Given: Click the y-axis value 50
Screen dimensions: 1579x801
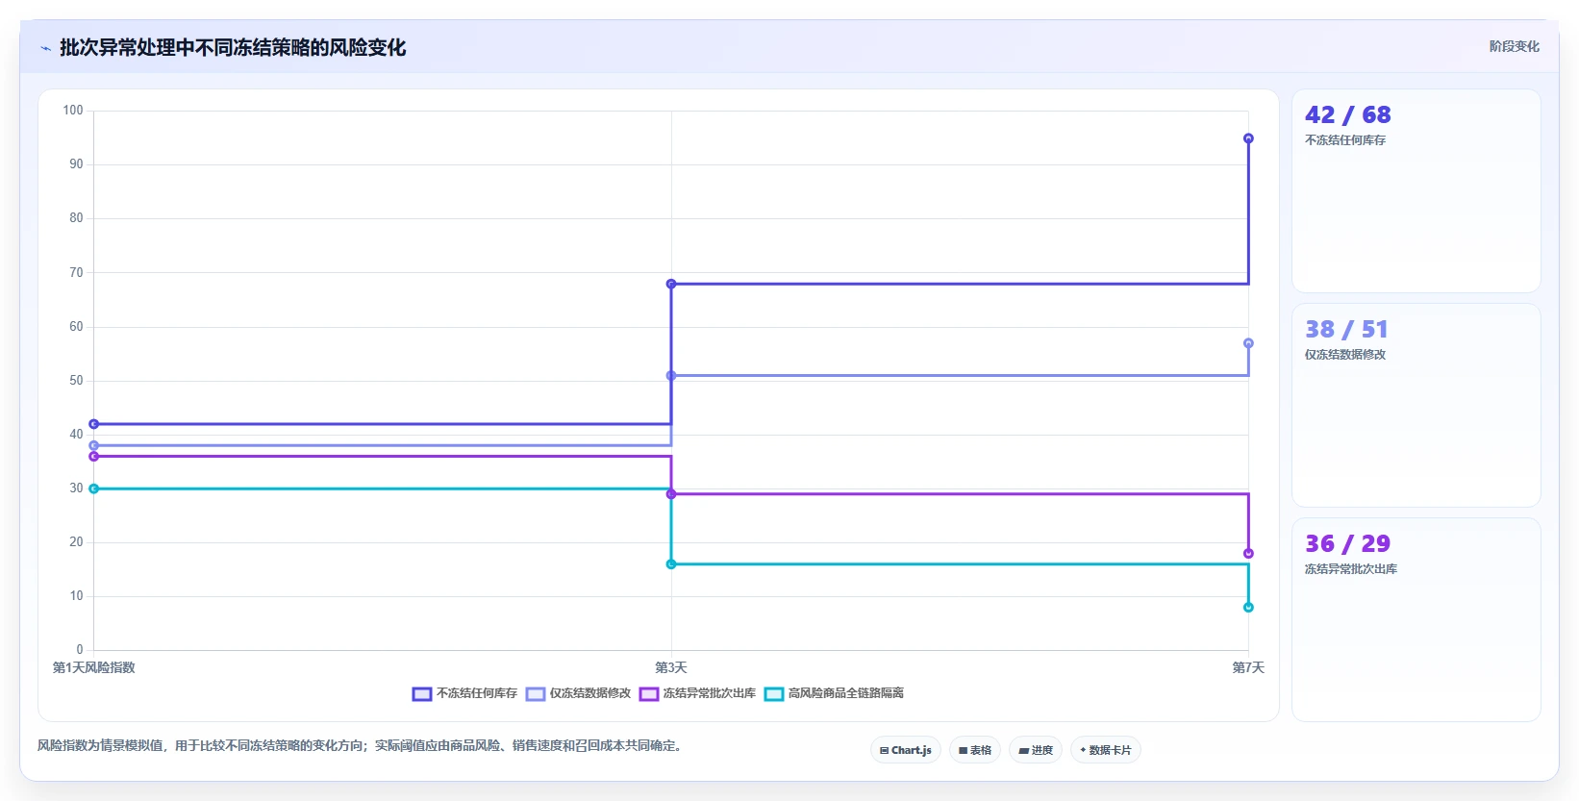Looking at the screenshot, I should tap(76, 381).
